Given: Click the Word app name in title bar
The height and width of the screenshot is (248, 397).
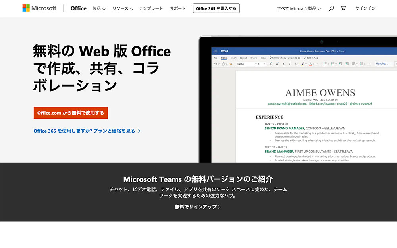Looking at the screenshot, I should pyautogui.click(x=224, y=51).
